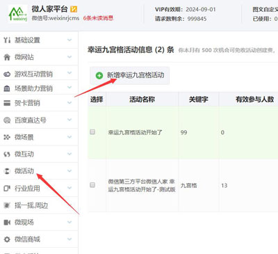This screenshot has width=278, height=254.
Task: Open the 基础设置 menu
Action: [39, 40]
